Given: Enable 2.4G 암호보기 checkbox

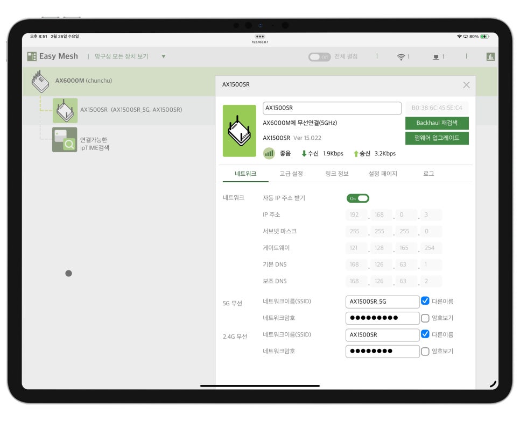Looking at the screenshot, I should click(425, 352).
